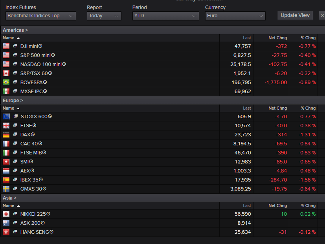Image resolution: width=325 pixels, height=244 pixels.
Task: Click the Canada flag beside S&P/TSX 60
Action: point(6,73)
